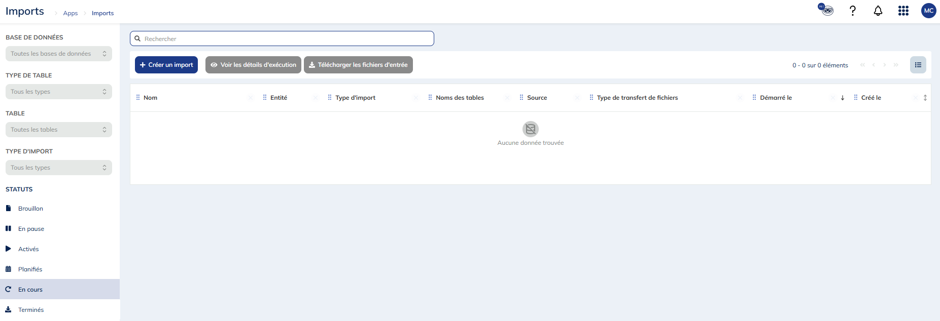Filter by Brouillon status
The image size is (940, 321).
(30, 209)
